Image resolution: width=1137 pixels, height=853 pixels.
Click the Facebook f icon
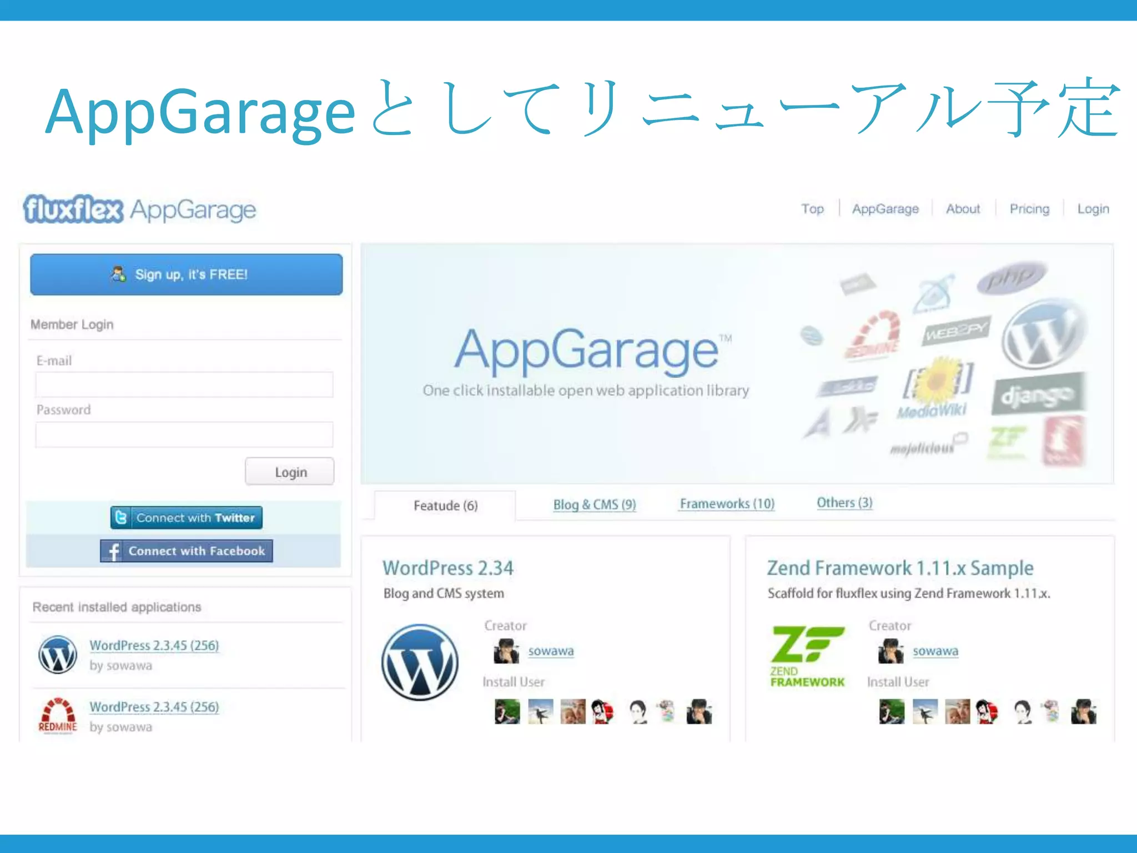pyautogui.click(x=113, y=551)
